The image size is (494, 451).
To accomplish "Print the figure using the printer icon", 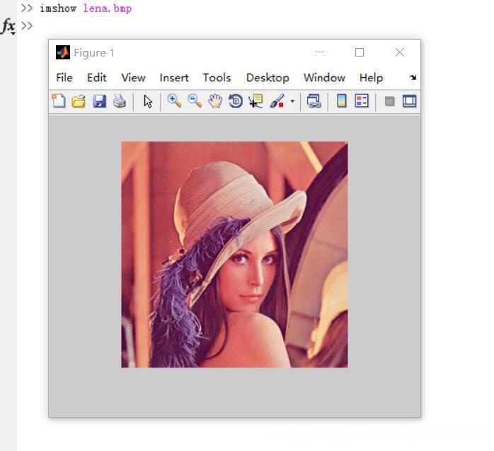I will point(120,101).
